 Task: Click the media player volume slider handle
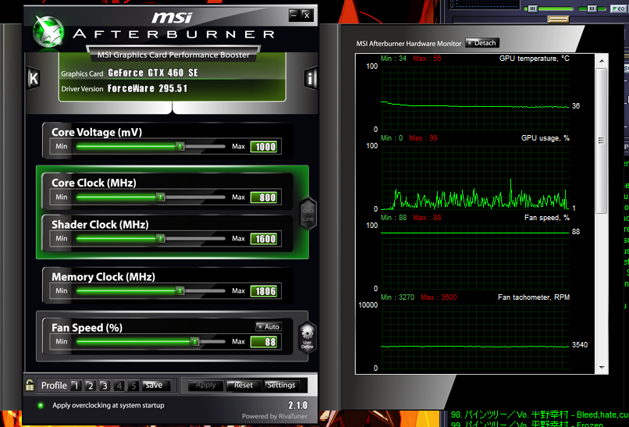point(533,9)
